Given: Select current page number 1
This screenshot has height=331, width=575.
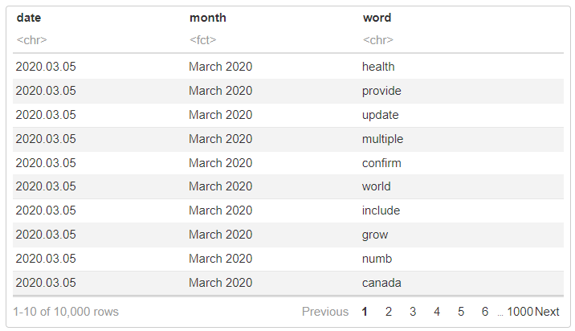Looking at the screenshot, I should (x=365, y=312).
